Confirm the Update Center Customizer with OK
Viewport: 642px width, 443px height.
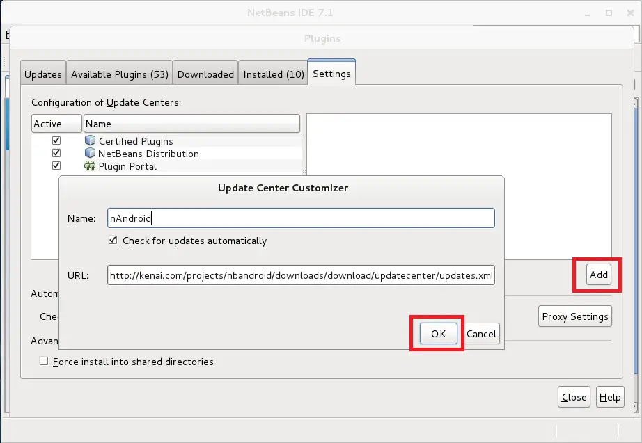point(439,334)
